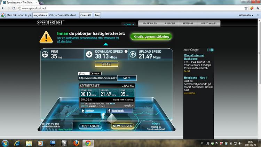Follow the Windows-fel genomsökning link
Screen dimensions: 261x147
coord(88,40)
